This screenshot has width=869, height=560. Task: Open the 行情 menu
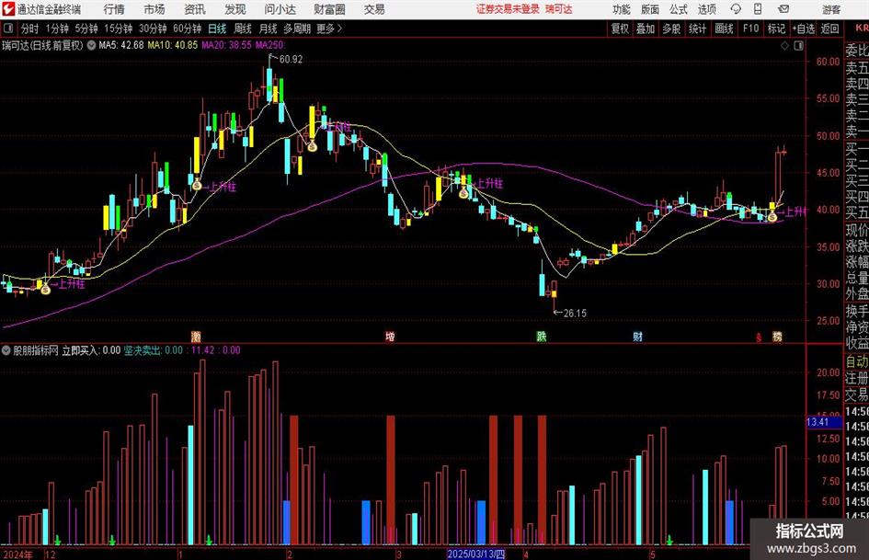(114, 9)
